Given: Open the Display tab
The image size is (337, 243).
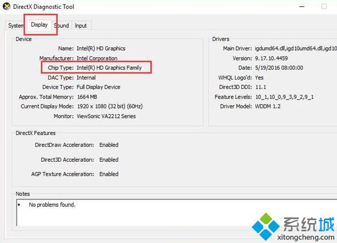Looking at the screenshot, I should pos(39,24).
